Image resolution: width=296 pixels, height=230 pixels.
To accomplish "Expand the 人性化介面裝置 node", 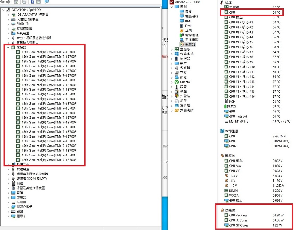I will [x=8, y=19].
